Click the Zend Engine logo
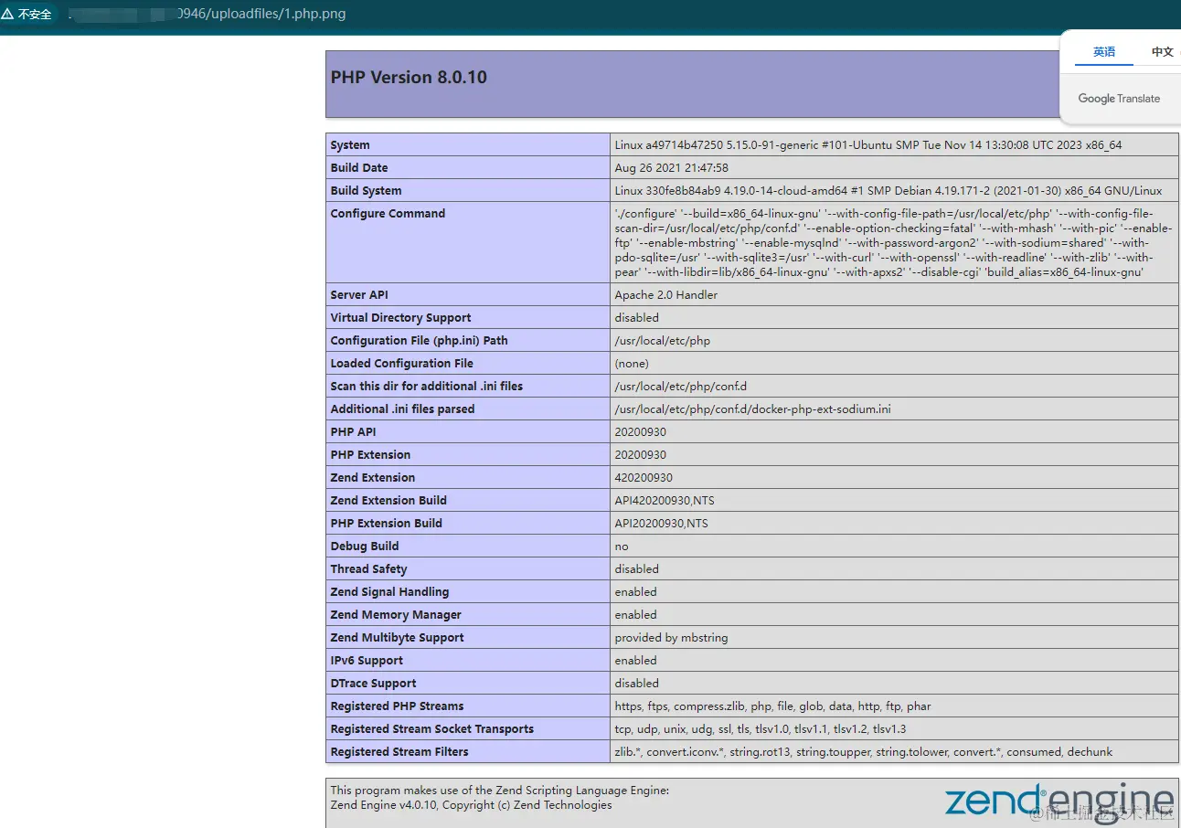The image size is (1181, 828). click(x=1059, y=801)
